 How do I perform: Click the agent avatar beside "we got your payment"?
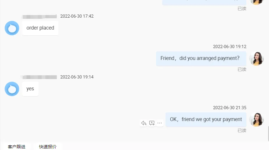[x=256, y=119]
